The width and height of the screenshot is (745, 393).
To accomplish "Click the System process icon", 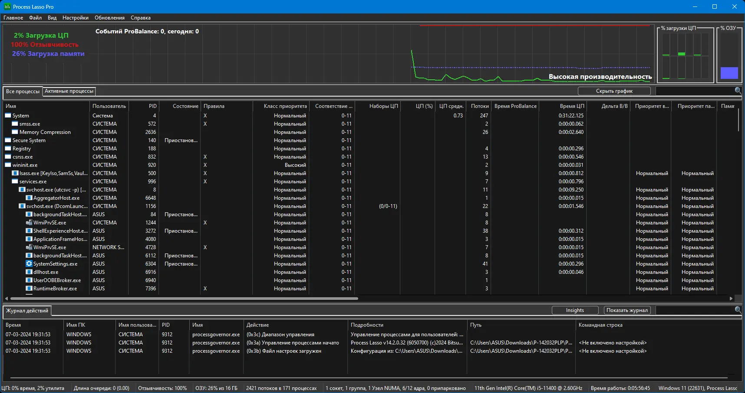I will click(8, 116).
